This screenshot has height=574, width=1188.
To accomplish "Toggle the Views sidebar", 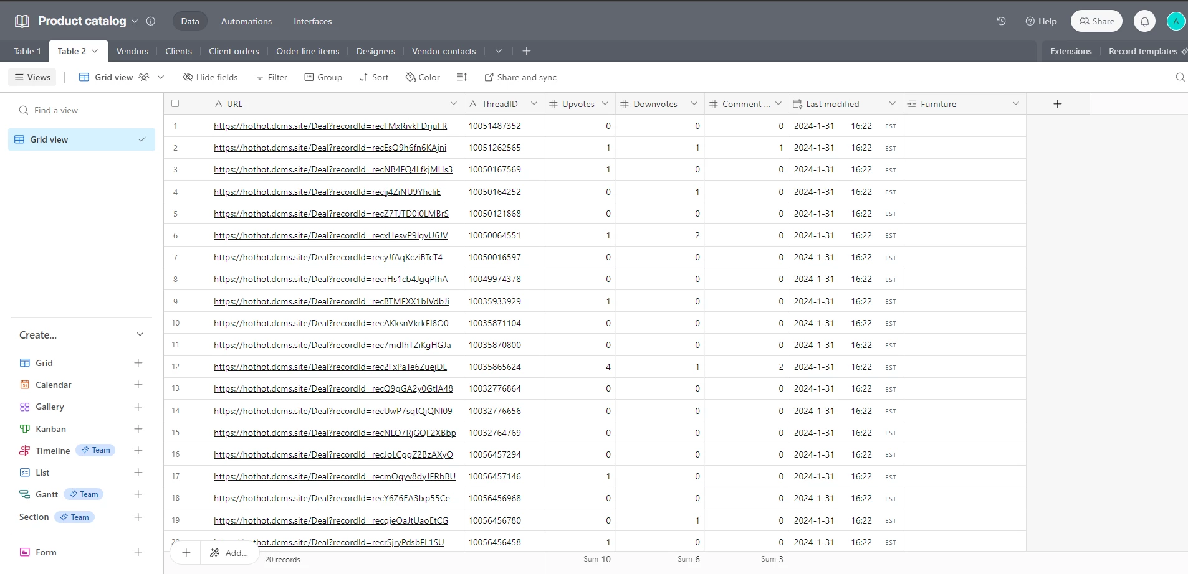I will click(32, 77).
